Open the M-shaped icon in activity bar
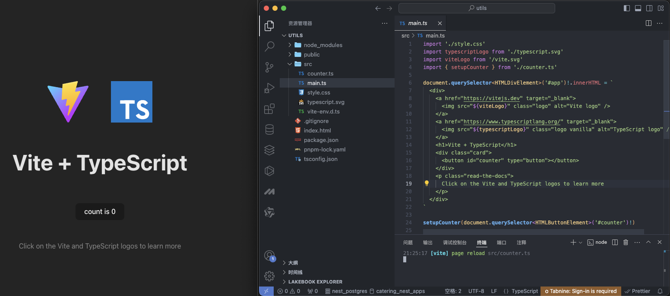 point(269,192)
